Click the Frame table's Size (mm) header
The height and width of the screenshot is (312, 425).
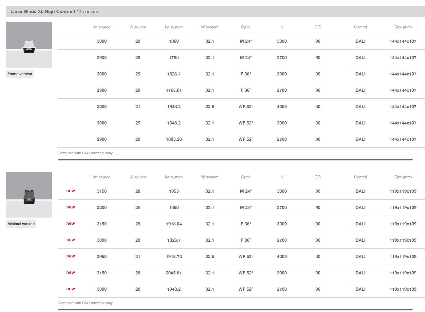[403, 27]
